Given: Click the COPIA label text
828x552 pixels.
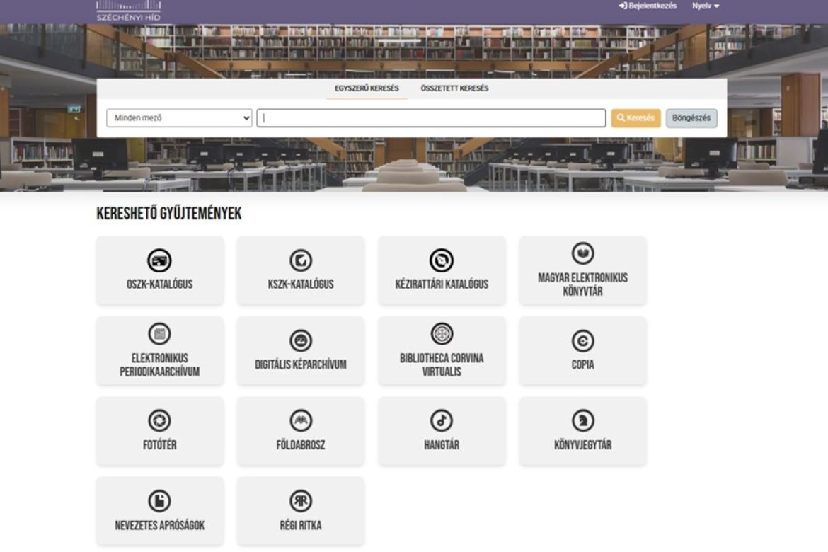Looking at the screenshot, I should [582, 364].
